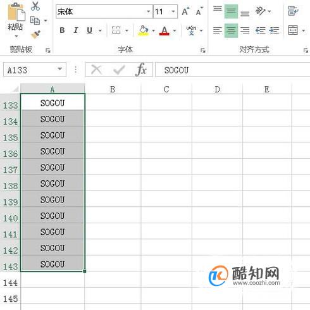
Task: Click the font size box 11
Action: pos(162,11)
